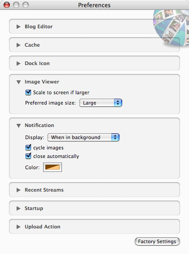Toggle the cycle images checkbox
The height and width of the screenshot is (254, 189).
[28, 147]
